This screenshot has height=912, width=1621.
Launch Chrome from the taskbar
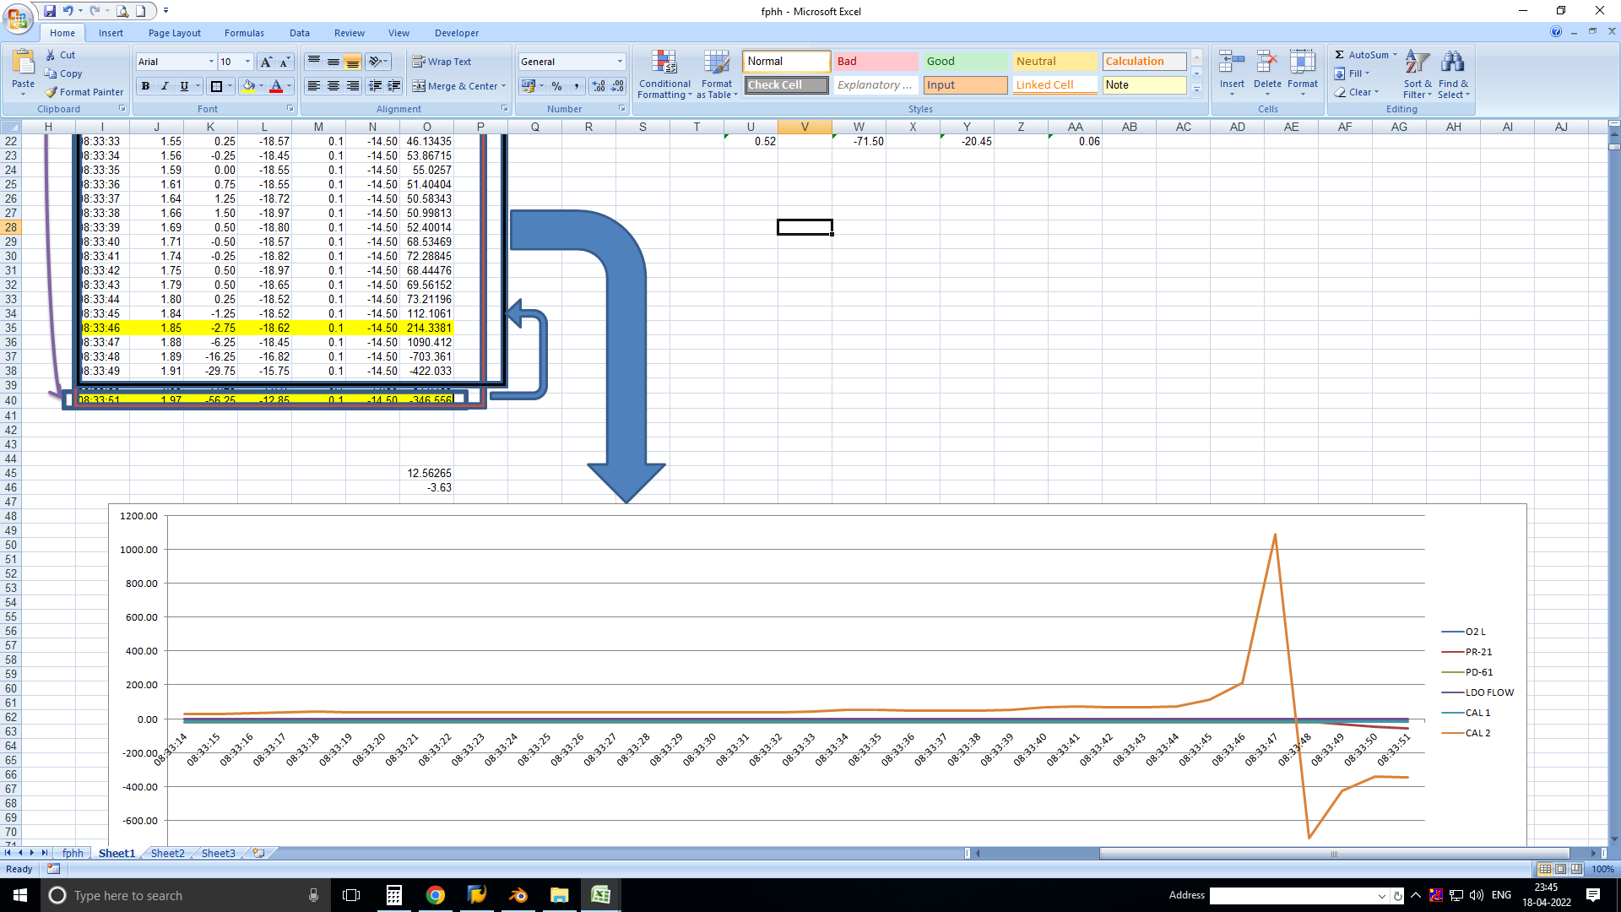[x=435, y=895]
